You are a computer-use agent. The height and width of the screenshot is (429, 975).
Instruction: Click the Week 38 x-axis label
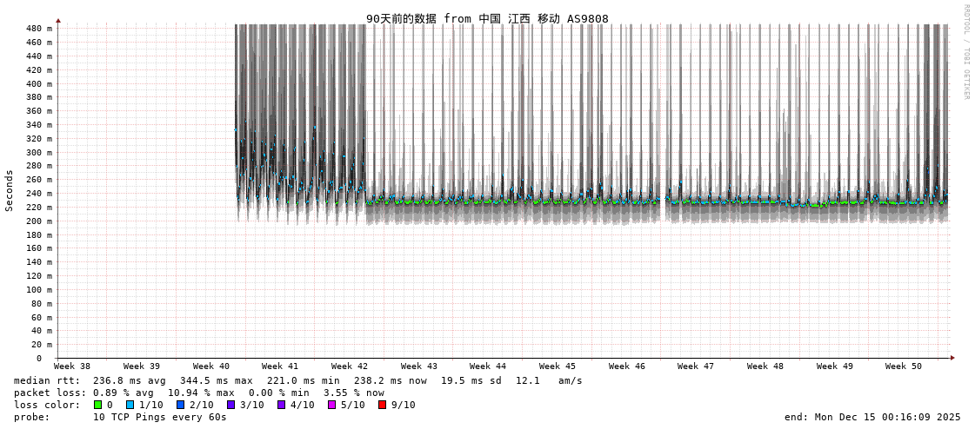point(72,366)
